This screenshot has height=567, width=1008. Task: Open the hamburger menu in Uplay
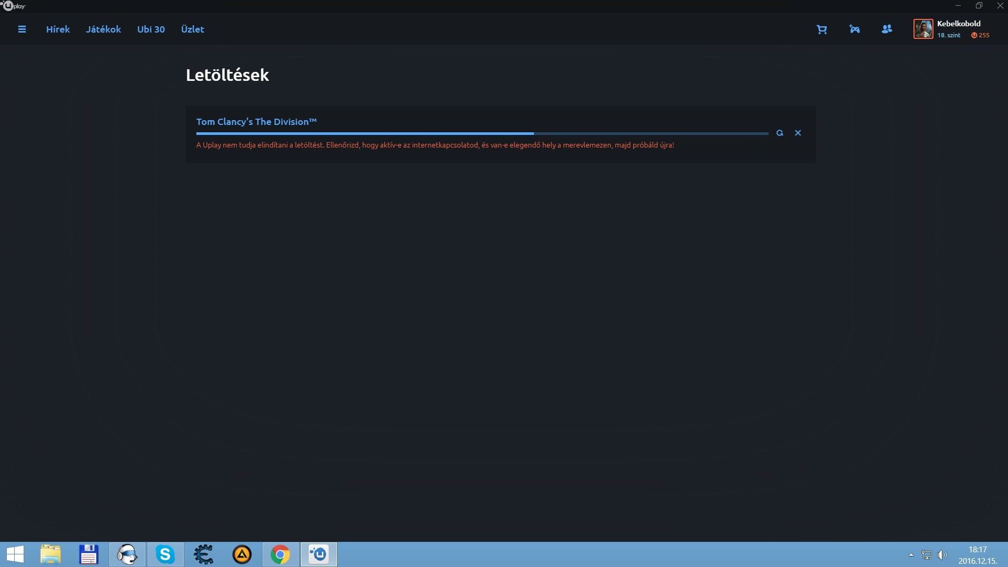pos(22,29)
